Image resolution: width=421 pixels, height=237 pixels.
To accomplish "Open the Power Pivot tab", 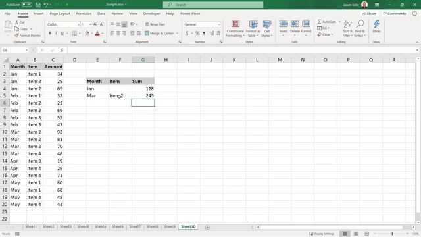I will (x=190, y=13).
